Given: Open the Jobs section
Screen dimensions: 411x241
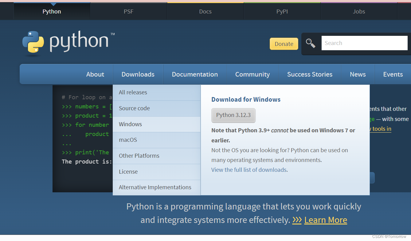Looking at the screenshot, I should [x=358, y=11].
